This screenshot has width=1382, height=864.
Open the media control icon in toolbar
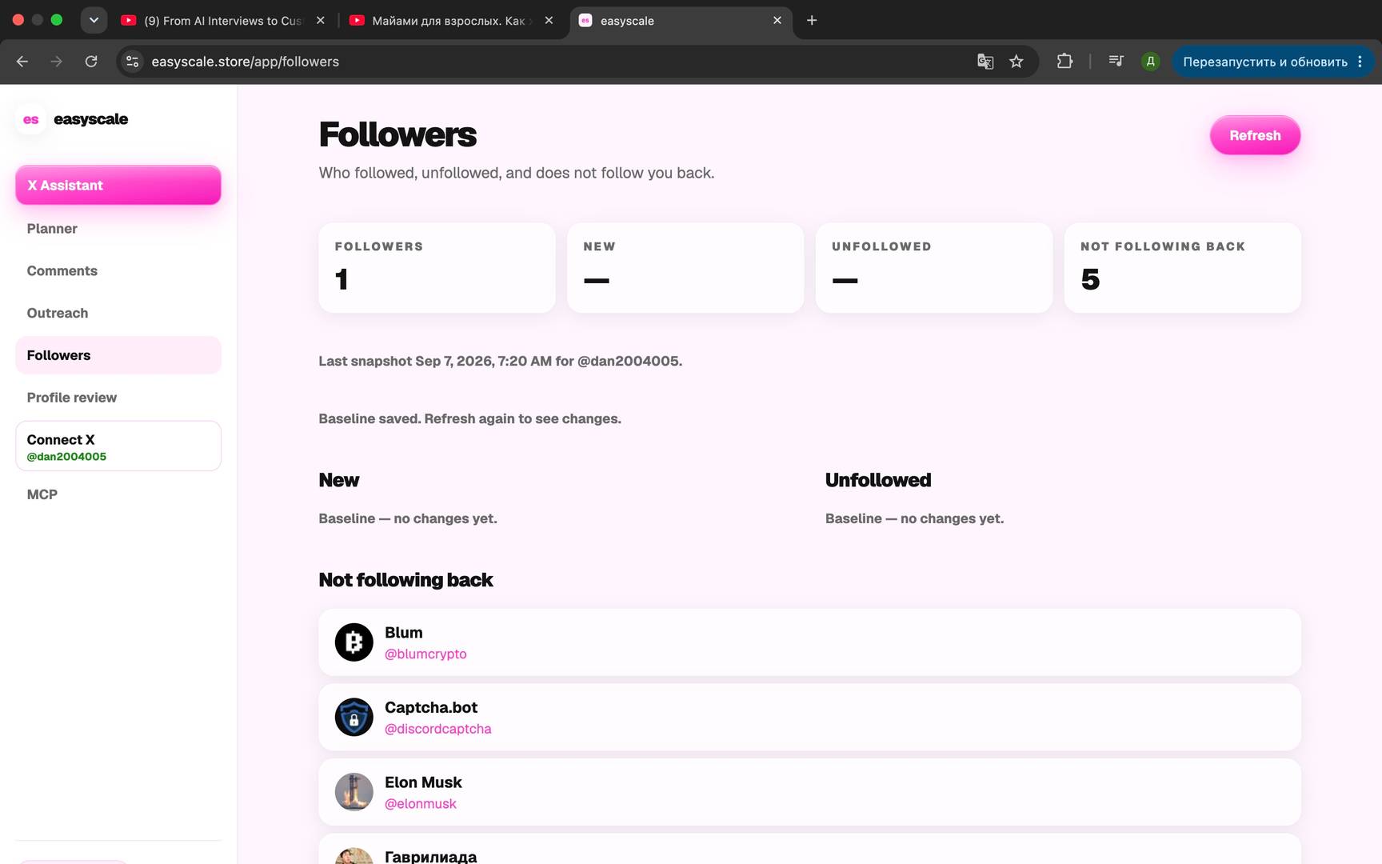tap(1116, 61)
